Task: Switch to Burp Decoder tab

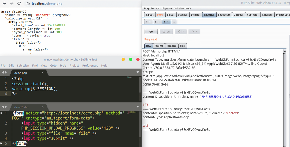Action: (x=238, y=15)
